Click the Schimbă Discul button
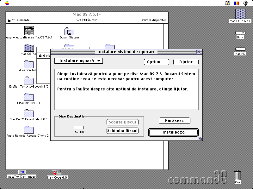 click(122, 131)
